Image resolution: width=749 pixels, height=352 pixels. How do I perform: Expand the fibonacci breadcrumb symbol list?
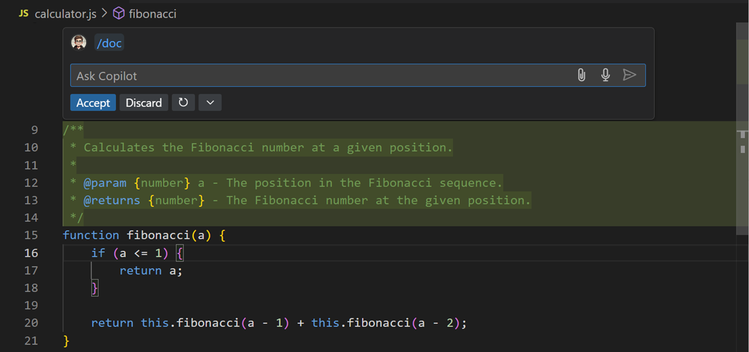(x=152, y=13)
